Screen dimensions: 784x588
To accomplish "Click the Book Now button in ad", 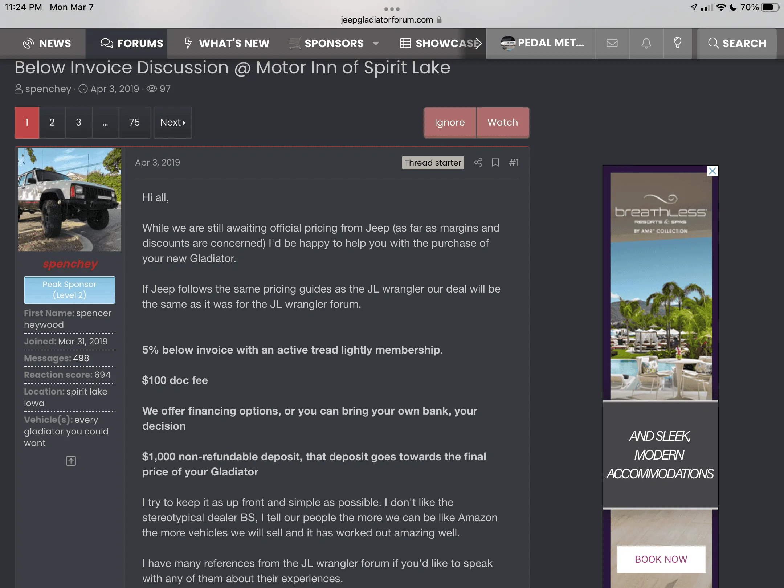I will pyautogui.click(x=661, y=559).
